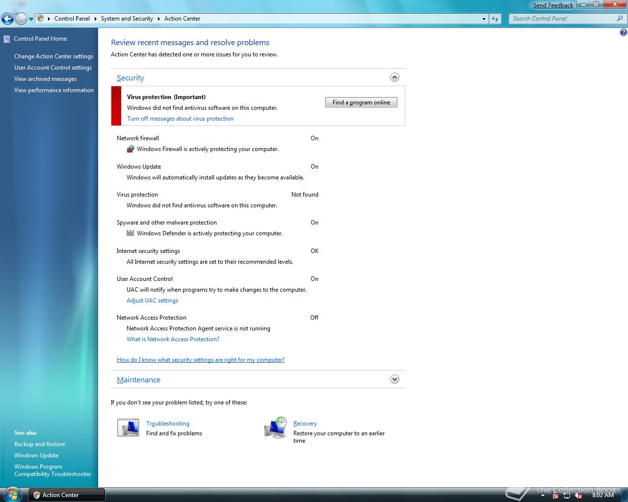
Task: Click the search magnifier icon
Action: 620,19
